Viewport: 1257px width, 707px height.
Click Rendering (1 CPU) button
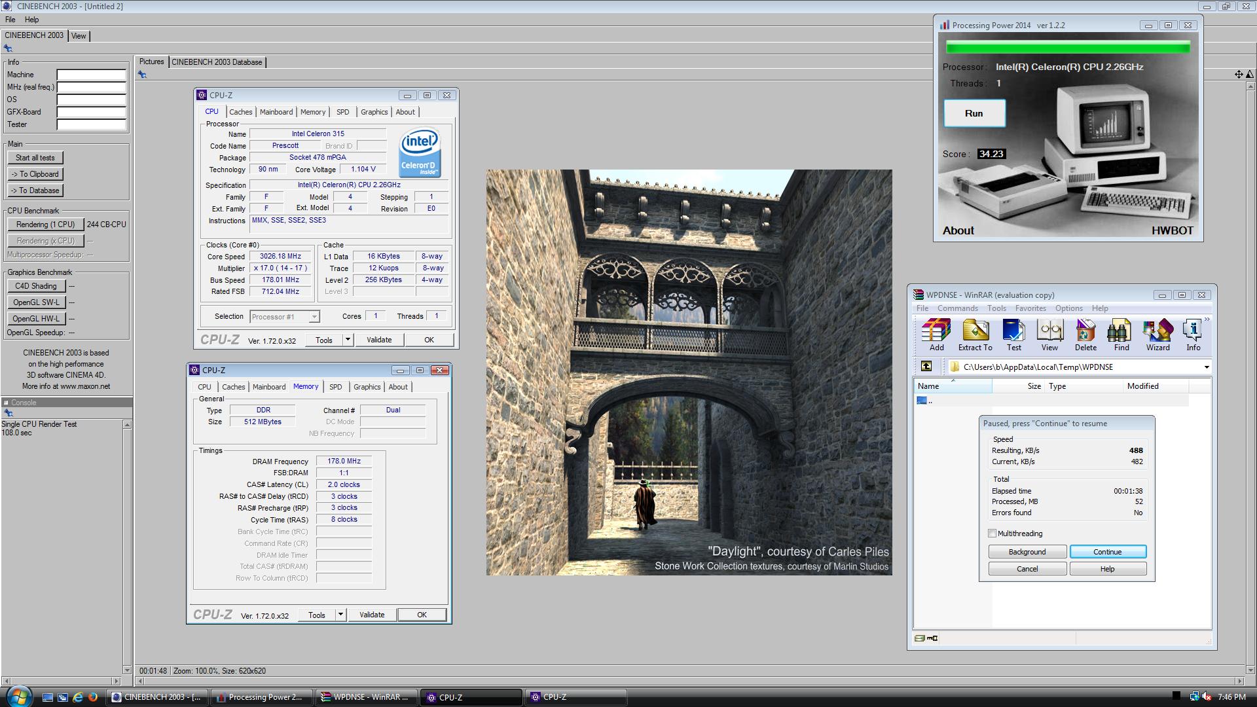point(46,225)
